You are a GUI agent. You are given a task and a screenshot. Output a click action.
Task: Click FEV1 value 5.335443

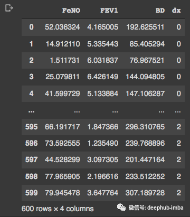pos(102,44)
